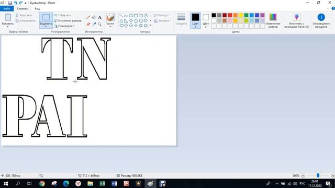This screenshot has height=188, width=335.
Task: Open Word from the taskbar
Action: 114,183
